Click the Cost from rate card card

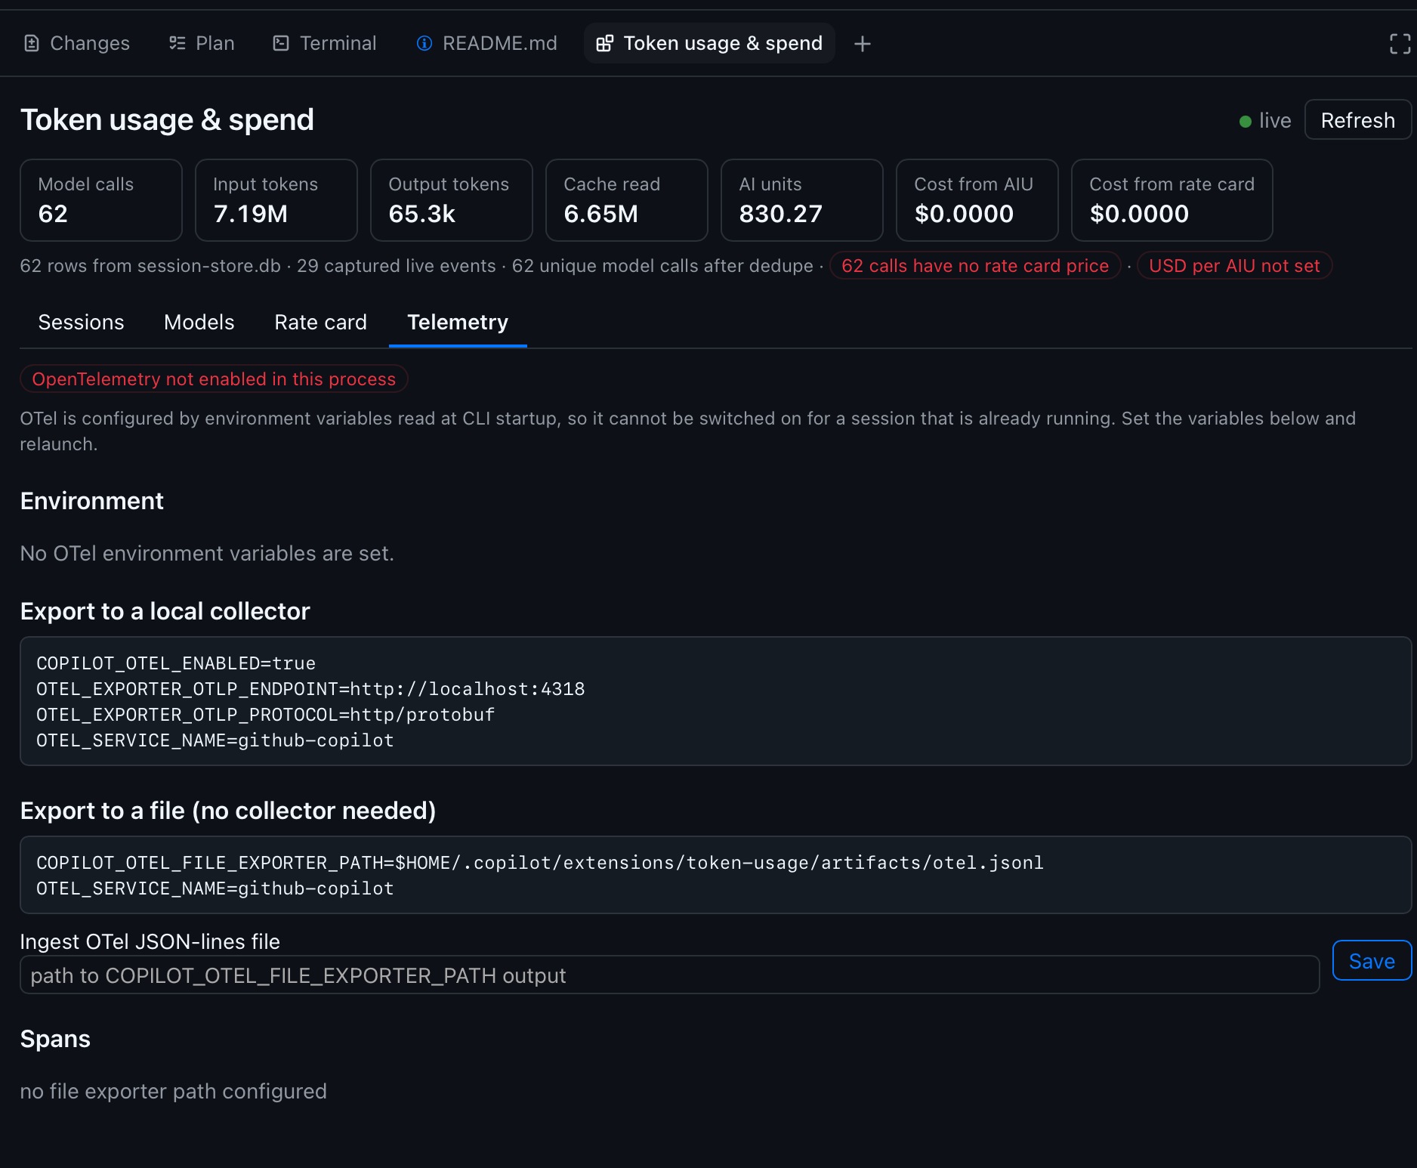click(x=1172, y=200)
